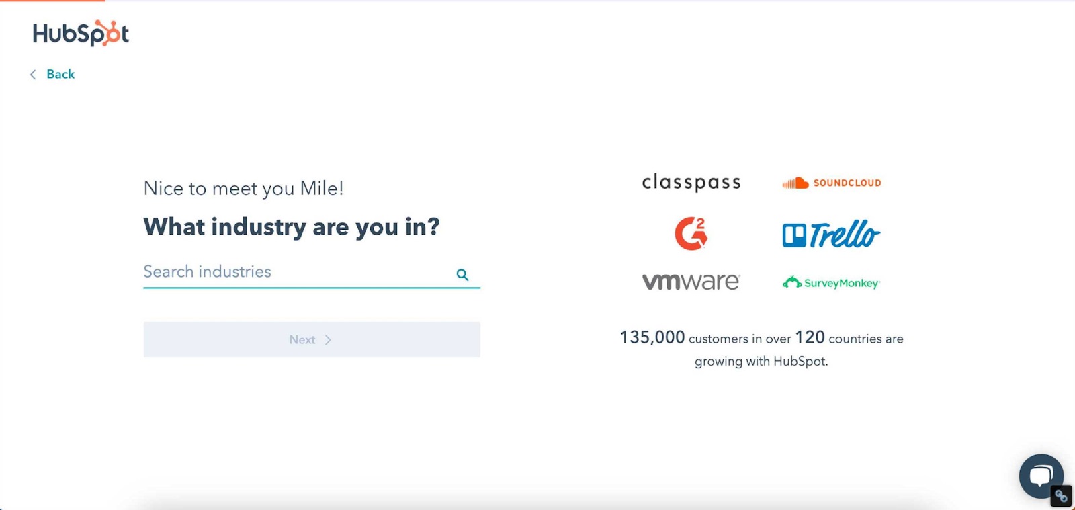1075x510 pixels.
Task: Click the "growing with HubSpot" text line
Action: (761, 362)
